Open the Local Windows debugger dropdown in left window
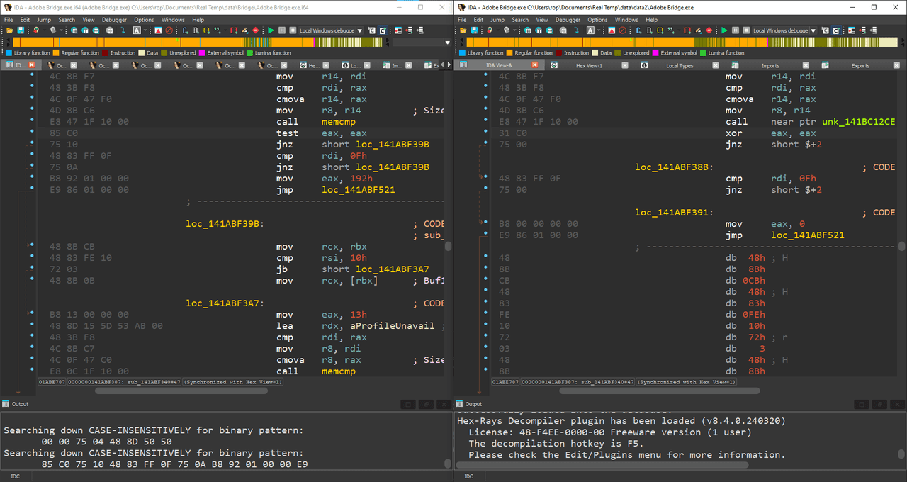 click(x=360, y=30)
